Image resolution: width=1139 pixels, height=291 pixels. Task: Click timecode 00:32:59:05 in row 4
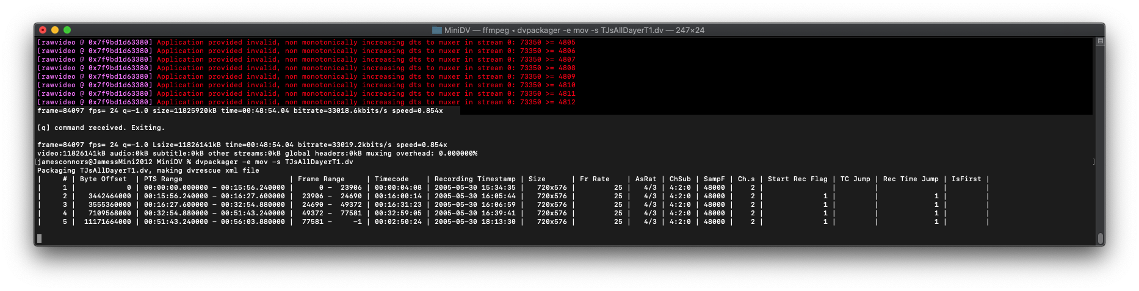[x=398, y=214]
